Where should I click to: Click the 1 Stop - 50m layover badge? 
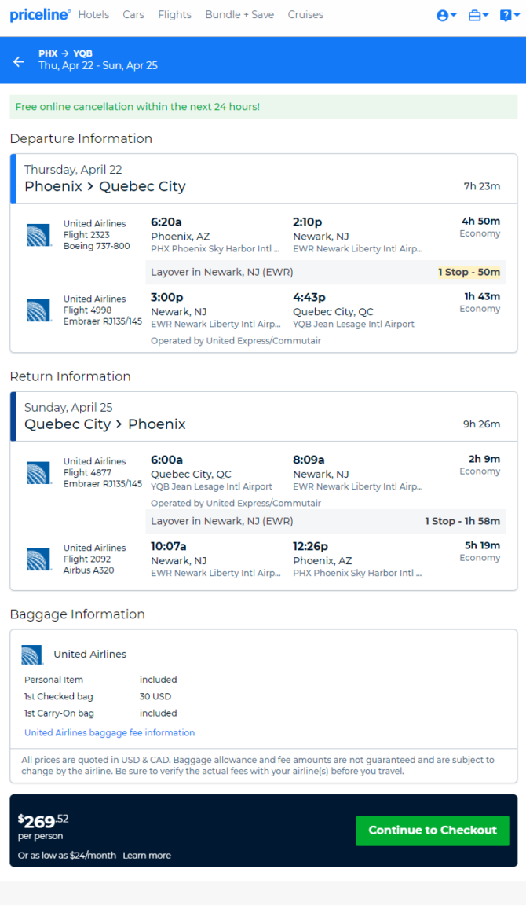tap(469, 272)
